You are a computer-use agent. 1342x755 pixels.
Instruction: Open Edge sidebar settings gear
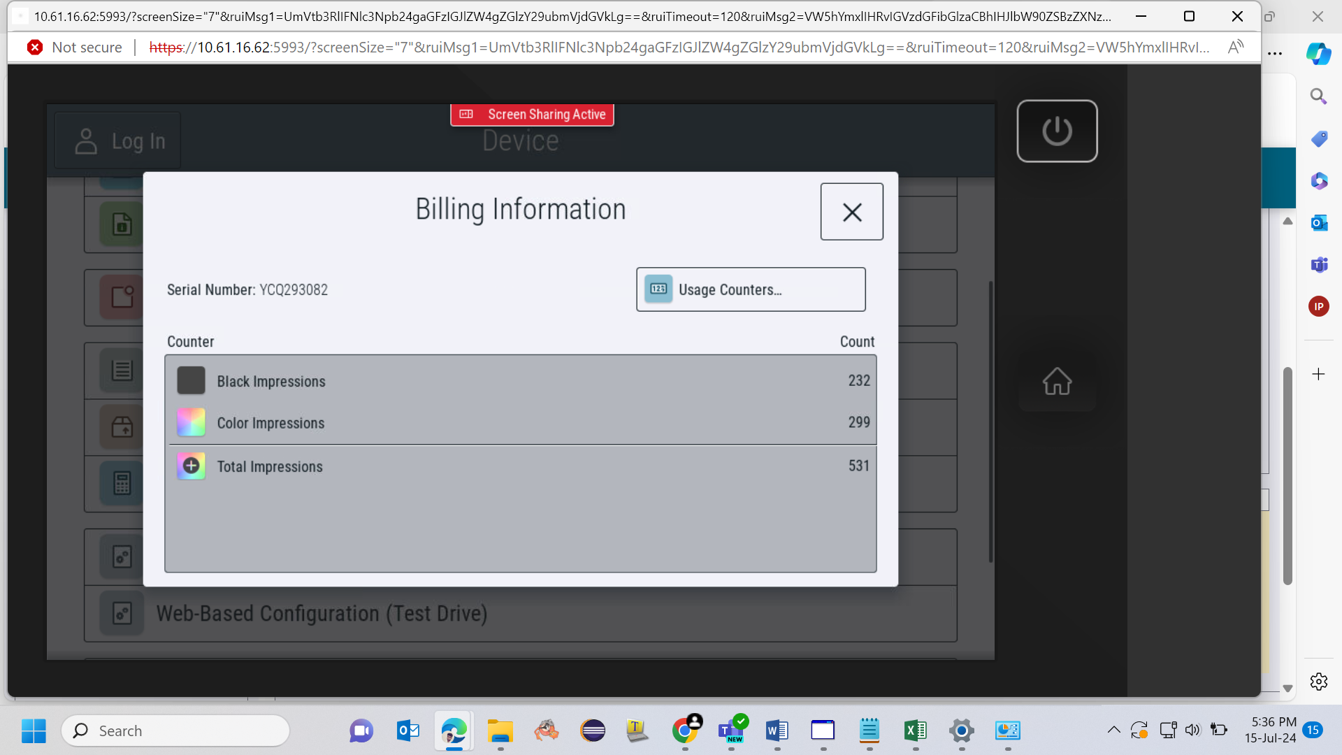pyautogui.click(x=1318, y=682)
